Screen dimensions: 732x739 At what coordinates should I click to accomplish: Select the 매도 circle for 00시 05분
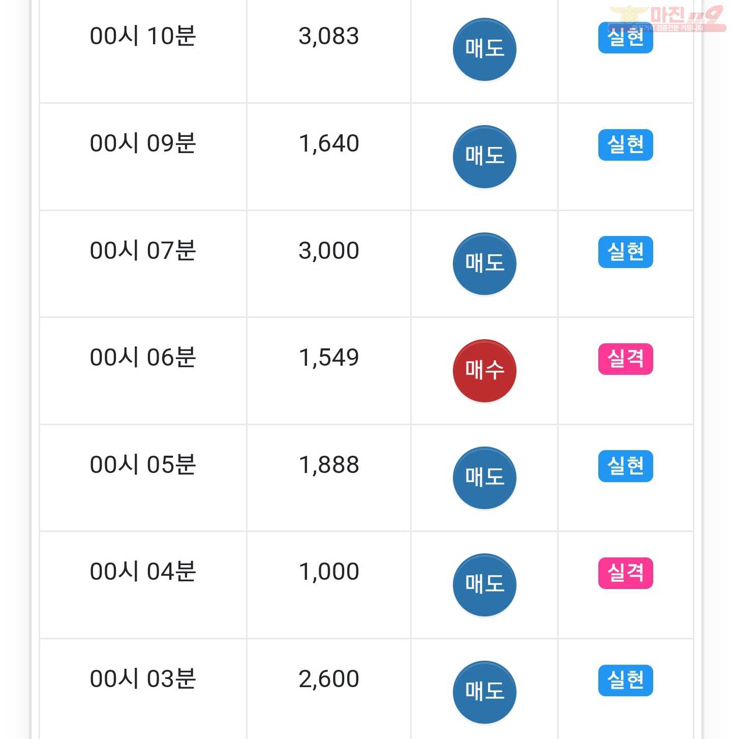tap(484, 478)
